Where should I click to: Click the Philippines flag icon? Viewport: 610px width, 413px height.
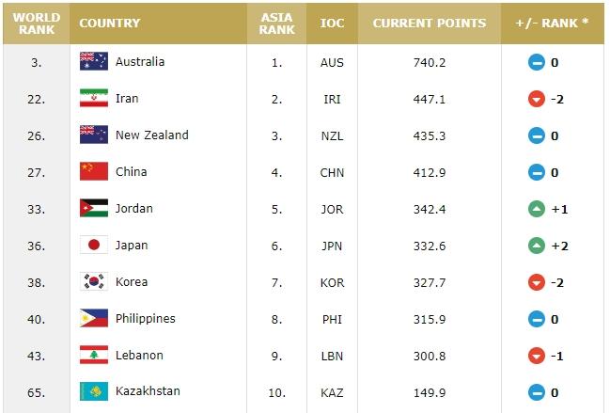tap(94, 319)
